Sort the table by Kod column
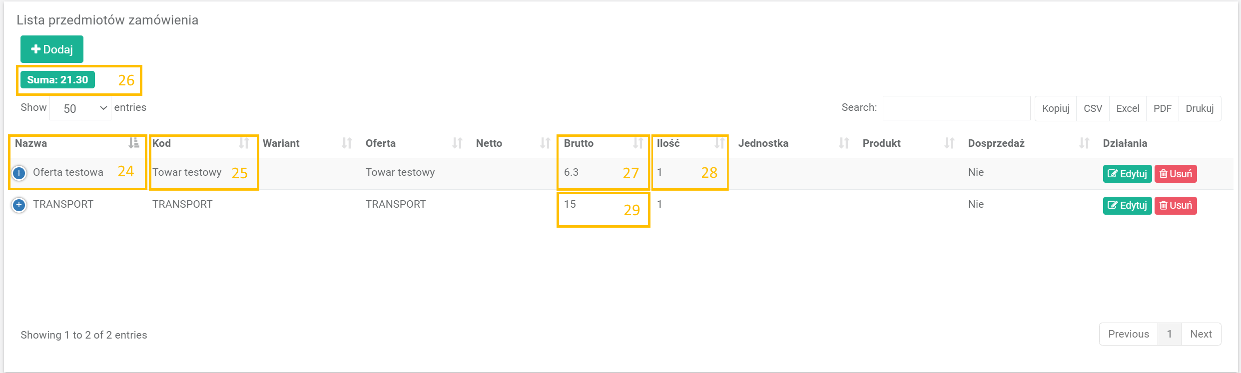 (161, 143)
